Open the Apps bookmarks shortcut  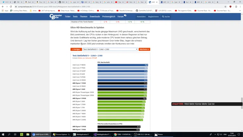tap(5, 10)
